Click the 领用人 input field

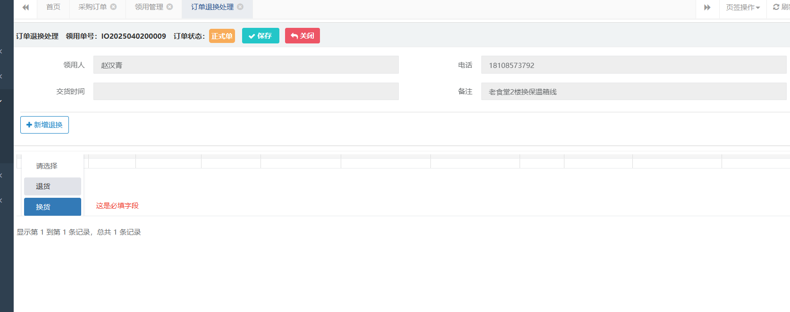coord(246,65)
